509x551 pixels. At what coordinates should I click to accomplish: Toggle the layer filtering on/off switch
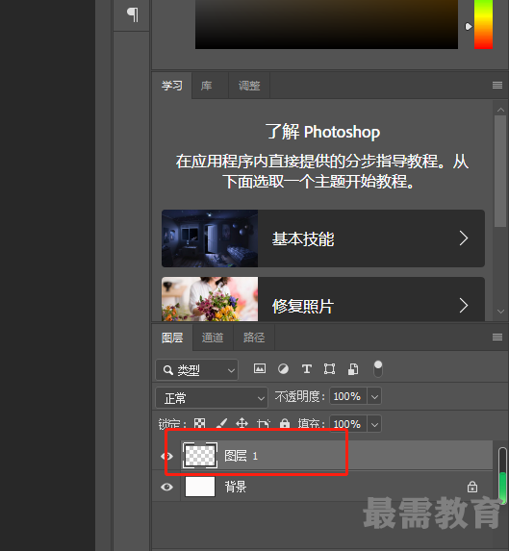click(378, 369)
